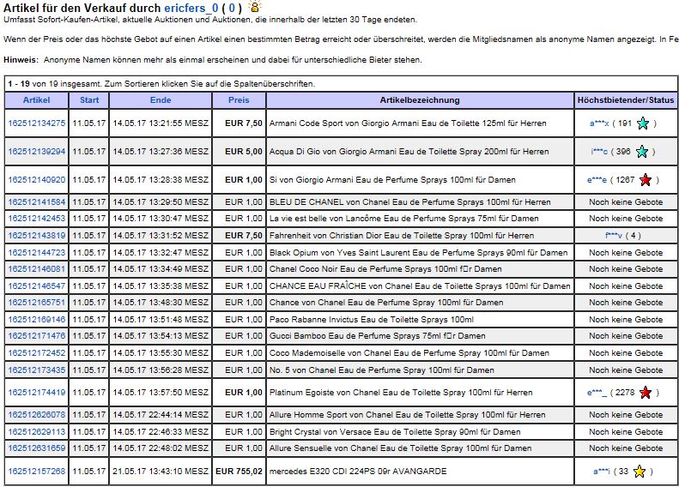Sort by the Ende column header
This screenshot has width=679, height=487.
click(161, 100)
